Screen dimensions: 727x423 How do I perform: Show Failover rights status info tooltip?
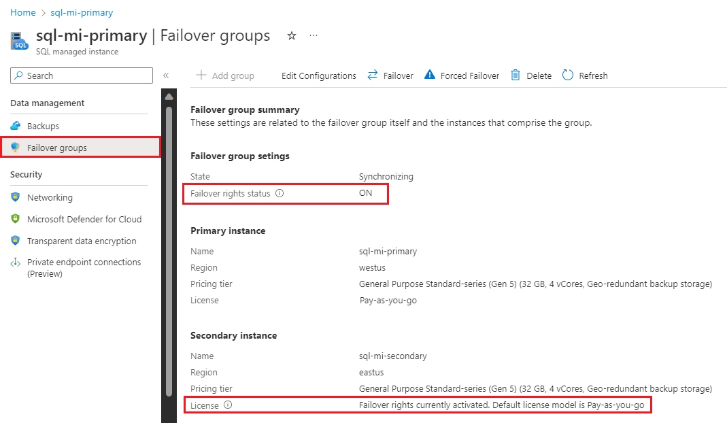point(280,194)
